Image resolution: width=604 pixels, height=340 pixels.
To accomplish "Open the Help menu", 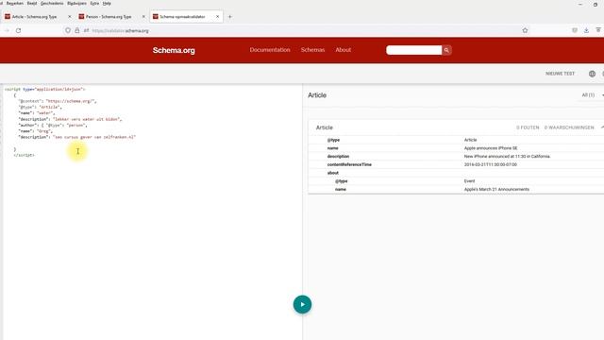I will point(107,3).
